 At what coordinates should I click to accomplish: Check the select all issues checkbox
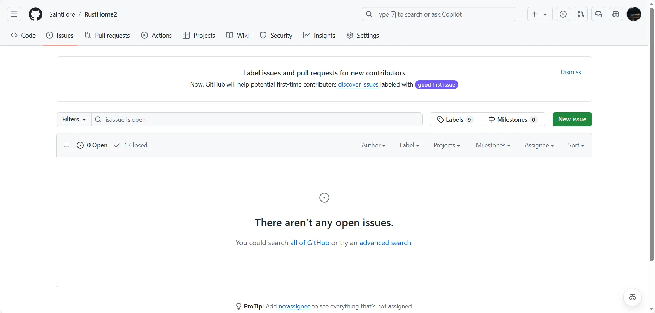point(67,145)
